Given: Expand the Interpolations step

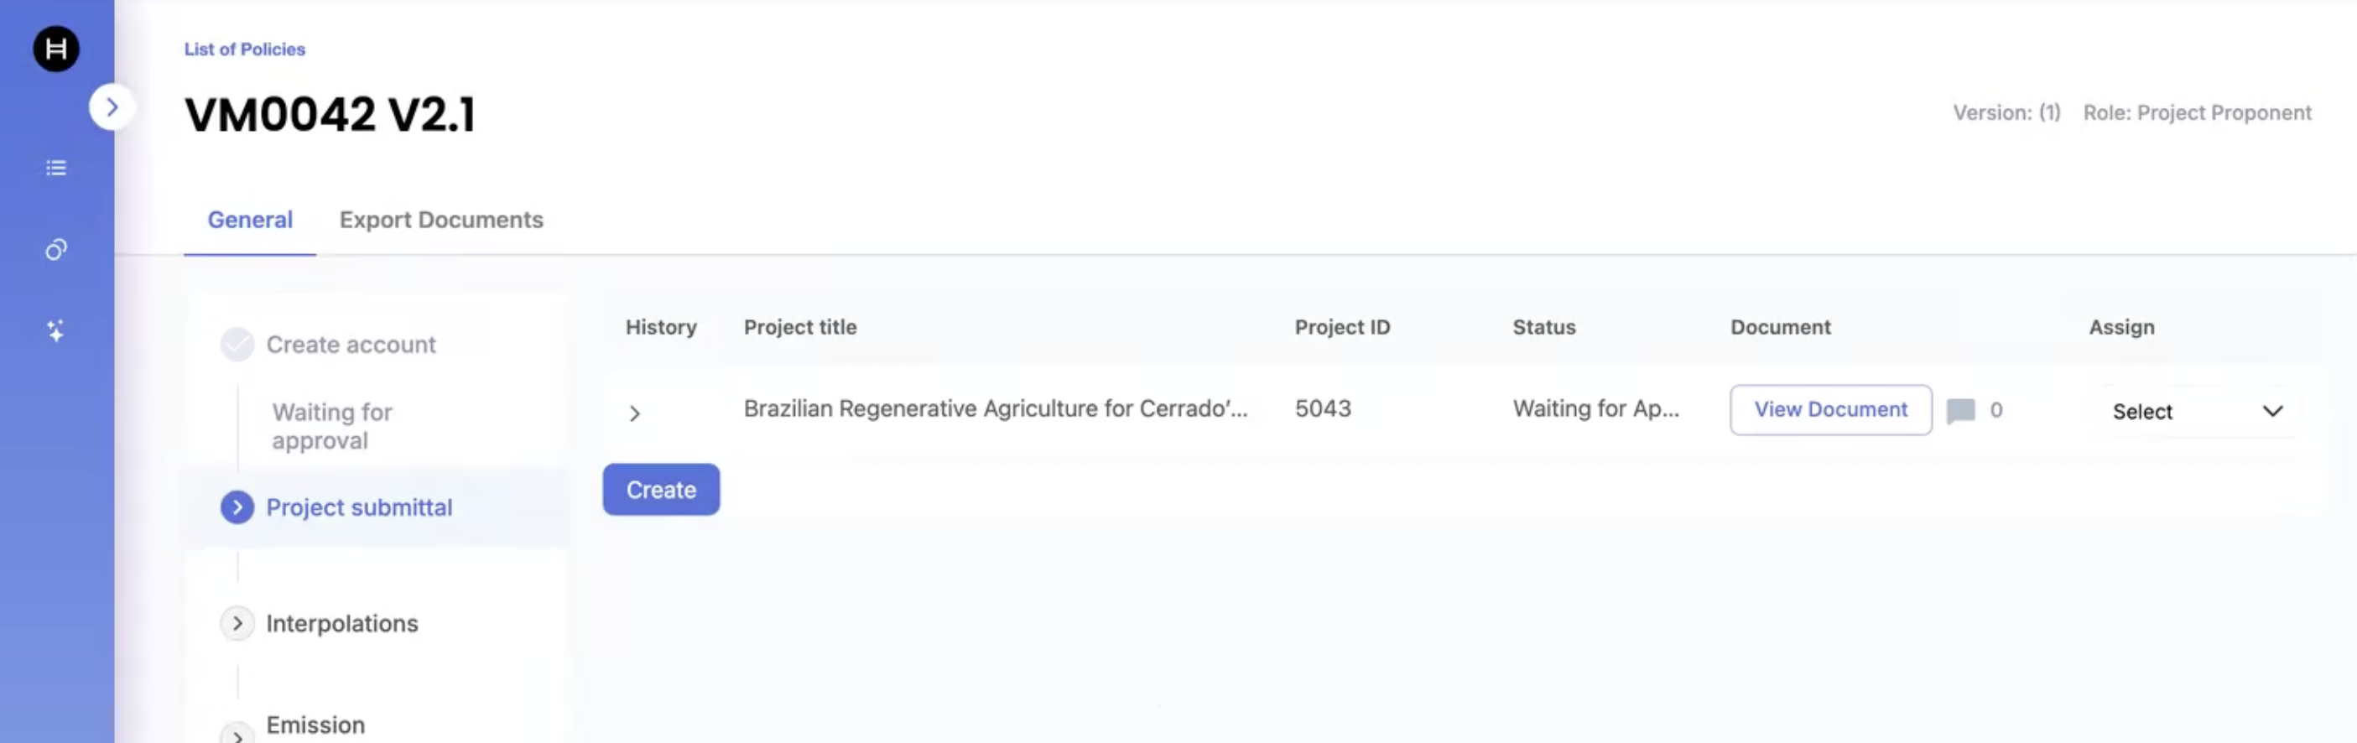Looking at the screenshot, I should [237, 623].
